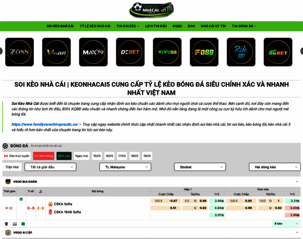This screenshot has width=303, height=239.
Task: Select the DEBET bookmaker icon
Action: 130,52
